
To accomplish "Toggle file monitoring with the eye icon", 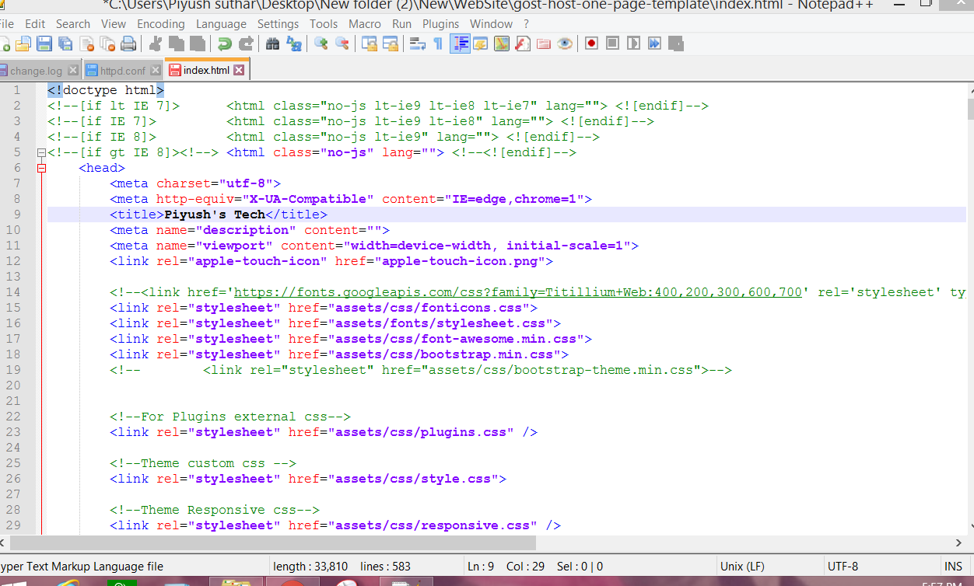I will (x=565, y=44).
